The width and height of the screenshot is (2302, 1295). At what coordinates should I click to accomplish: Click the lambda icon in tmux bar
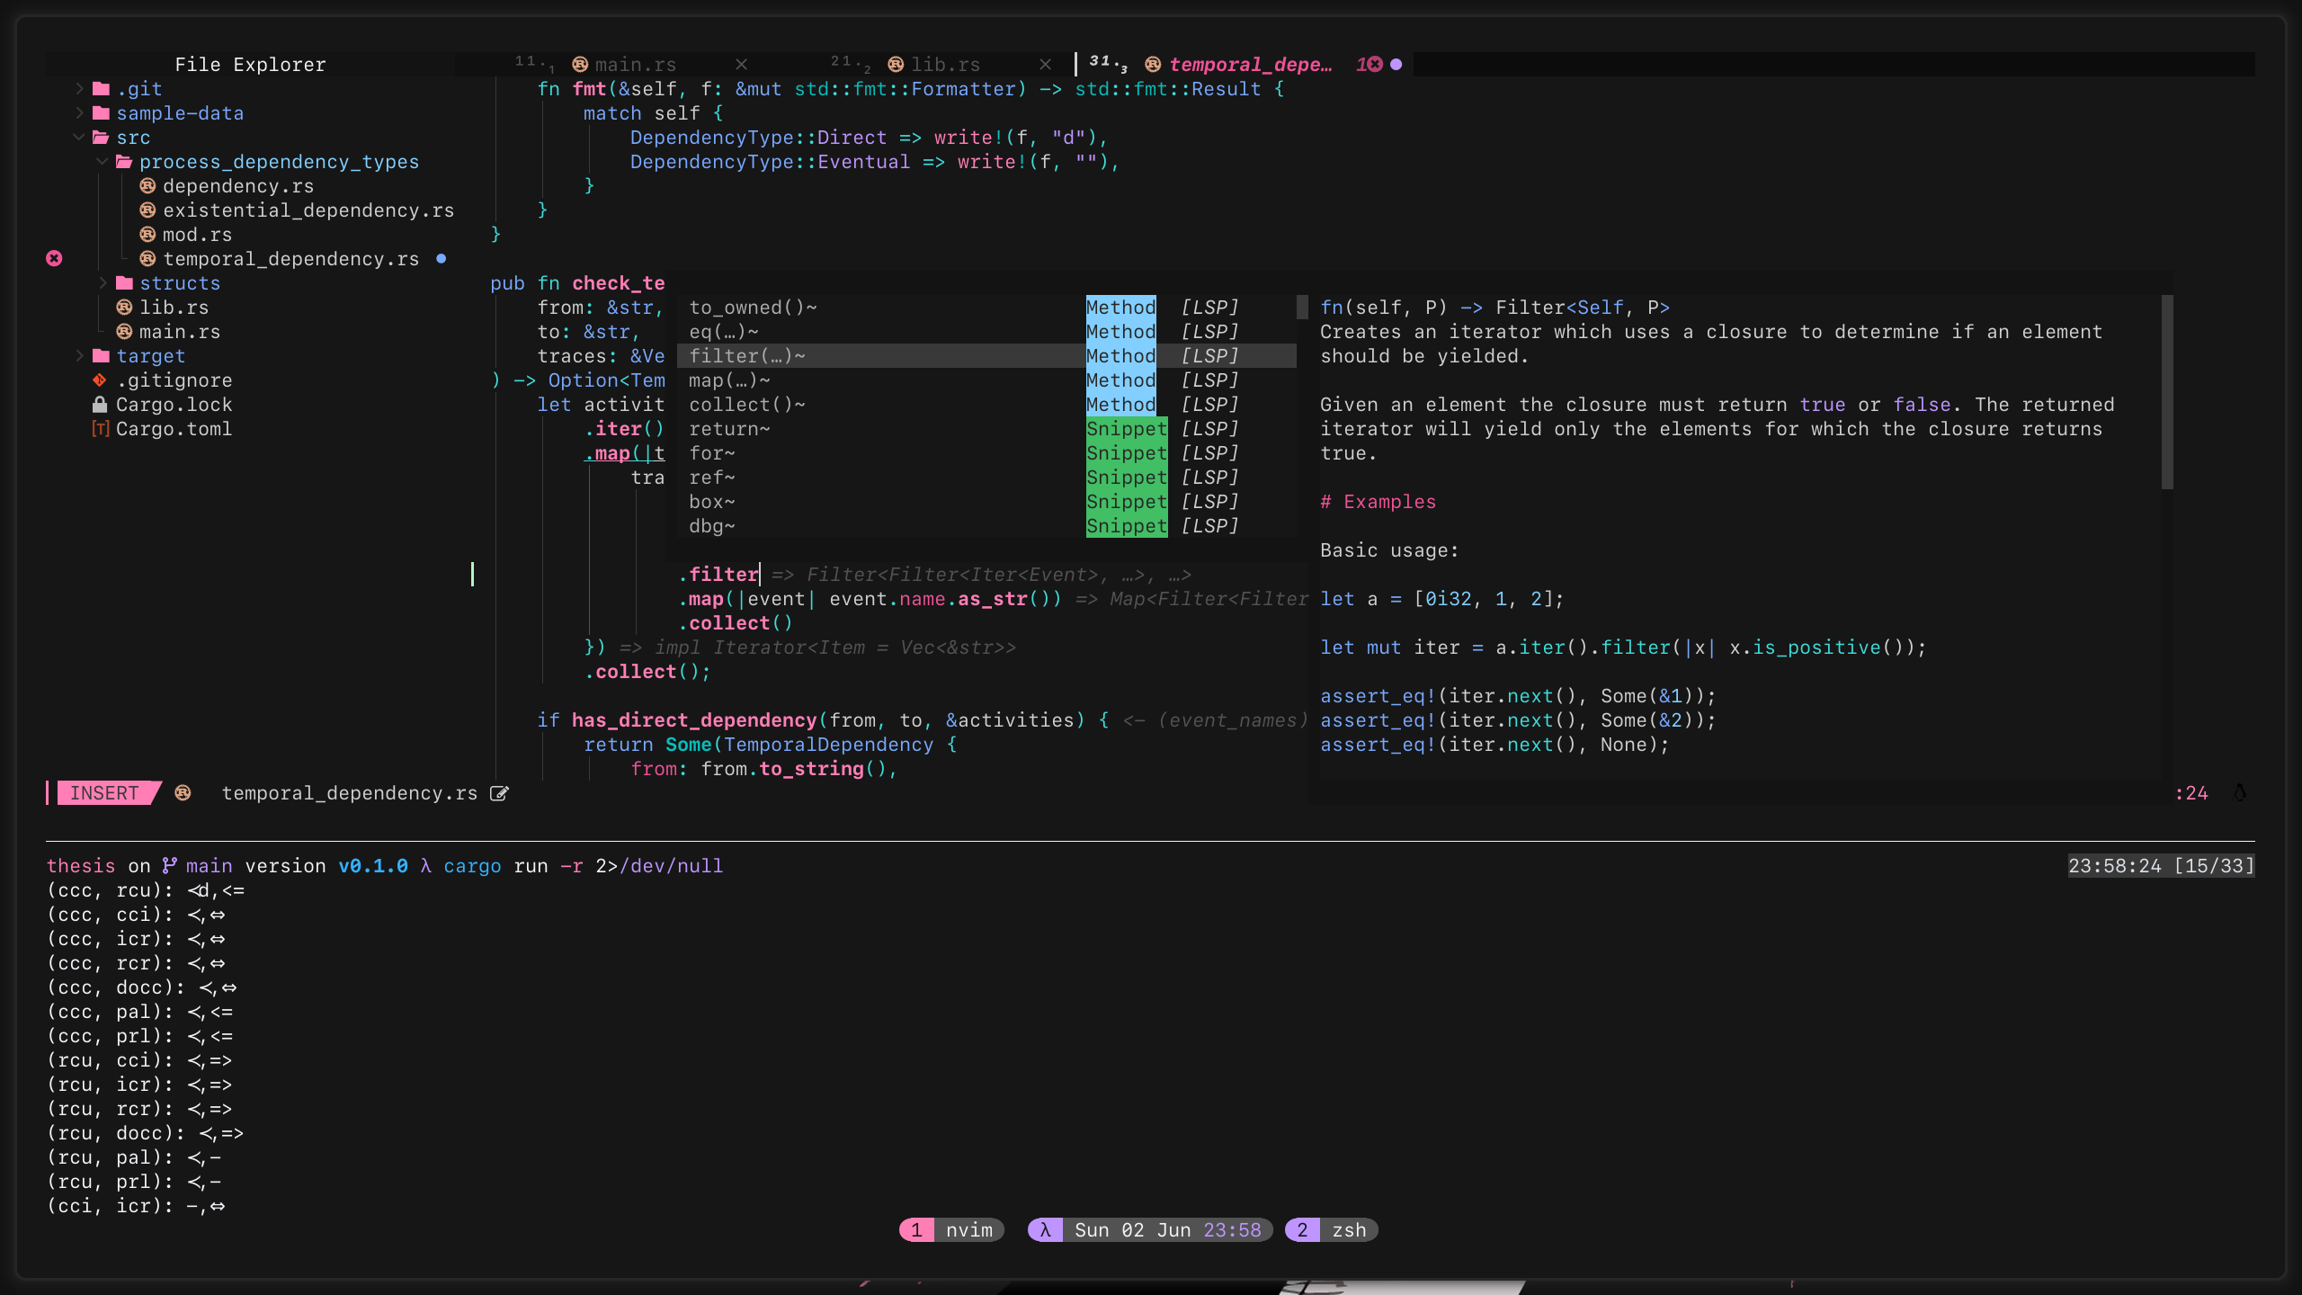(1045, 1229)
